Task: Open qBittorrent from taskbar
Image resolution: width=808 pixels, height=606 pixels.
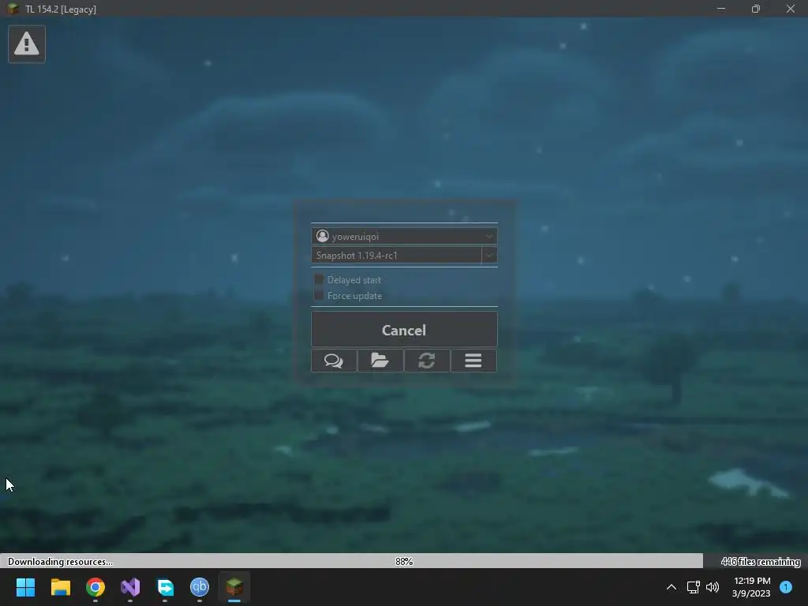Action: (200, 587)
